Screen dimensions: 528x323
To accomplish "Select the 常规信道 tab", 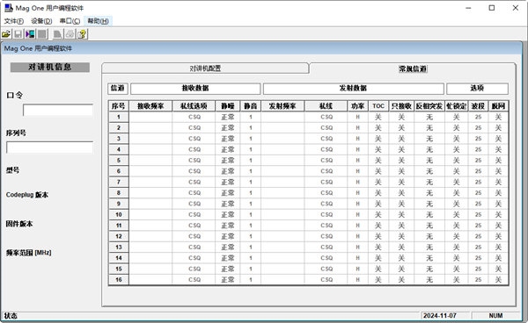I will 413,68.
